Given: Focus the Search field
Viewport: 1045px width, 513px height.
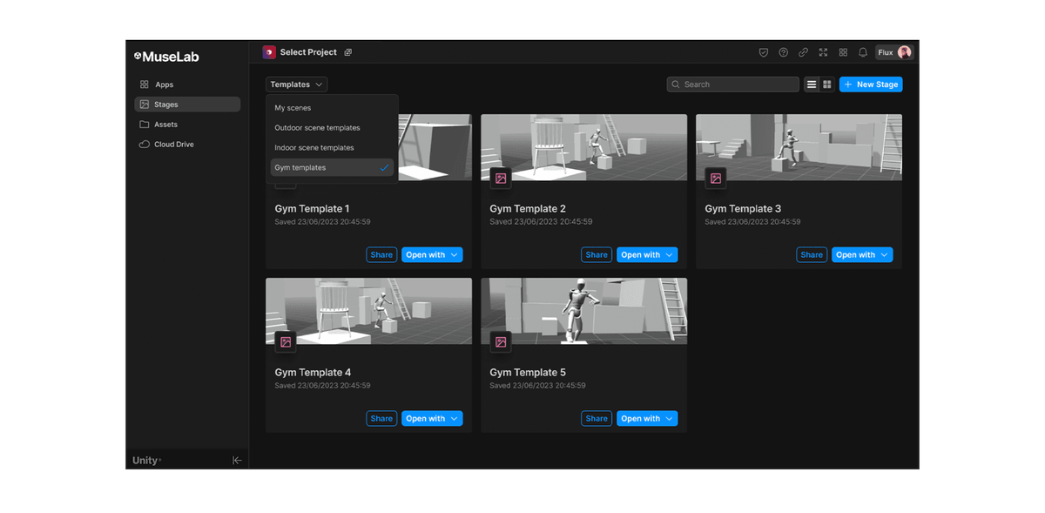Looking at the screenshot, I should [733, 84].
